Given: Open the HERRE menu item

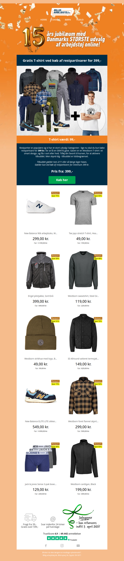Looking at the screenshot, I should (44, 20).
